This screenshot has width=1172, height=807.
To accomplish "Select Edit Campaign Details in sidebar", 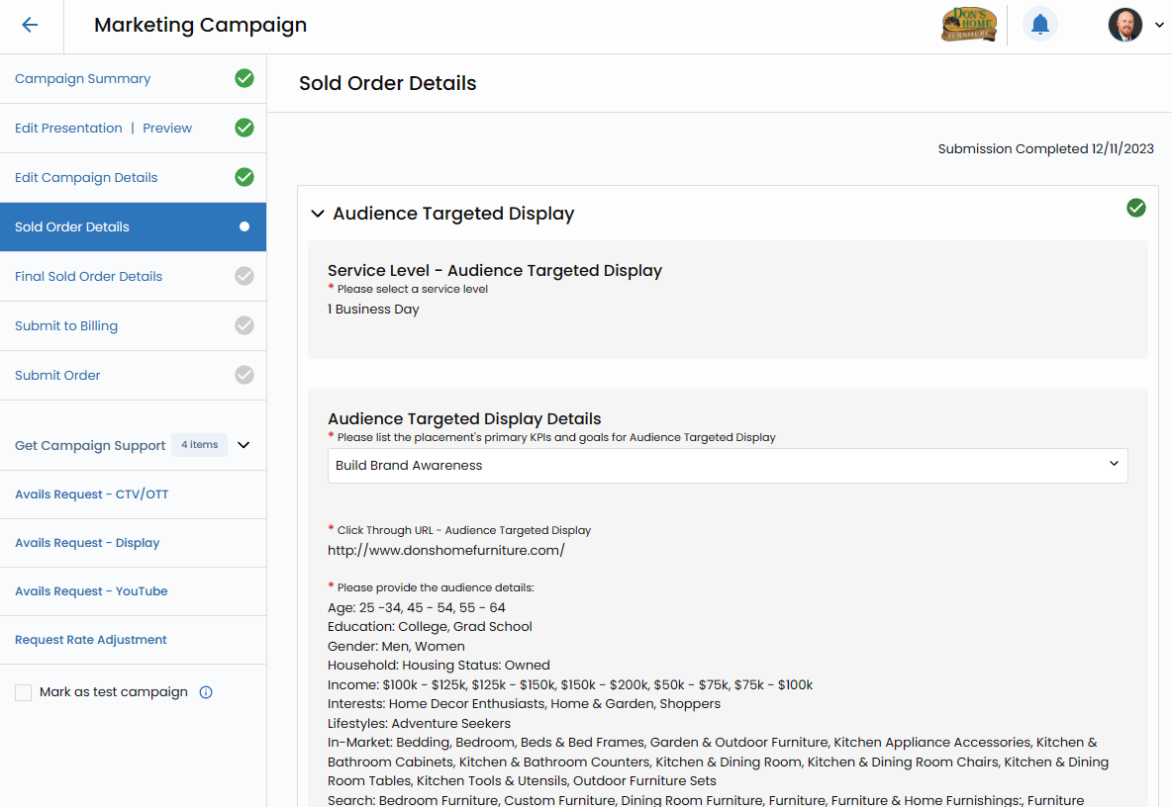I will pos(86,177).
